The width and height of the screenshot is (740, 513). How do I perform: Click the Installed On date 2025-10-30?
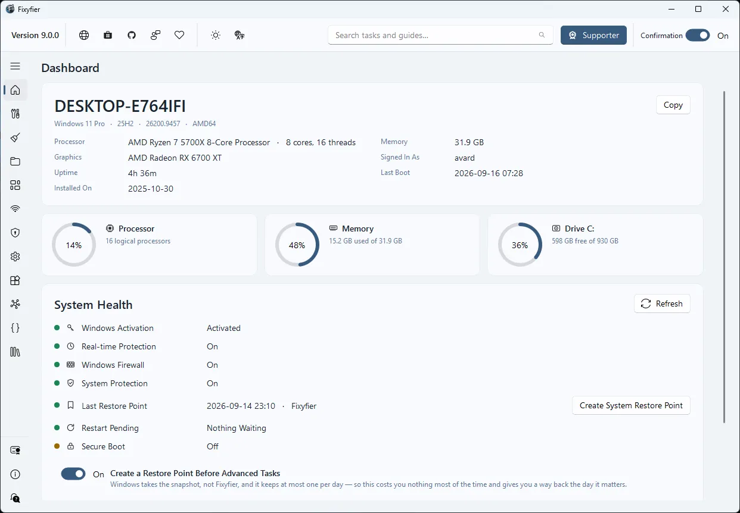(151, 189)
